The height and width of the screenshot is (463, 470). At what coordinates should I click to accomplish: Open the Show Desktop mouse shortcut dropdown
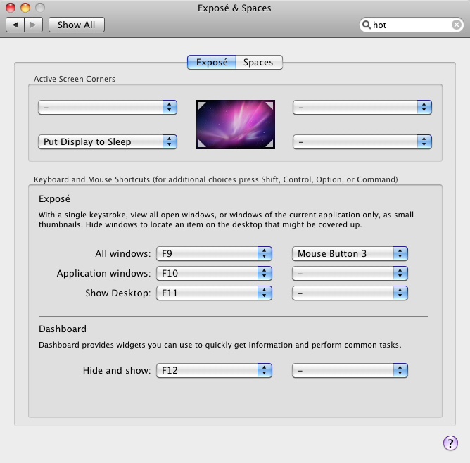pos(350,293)
